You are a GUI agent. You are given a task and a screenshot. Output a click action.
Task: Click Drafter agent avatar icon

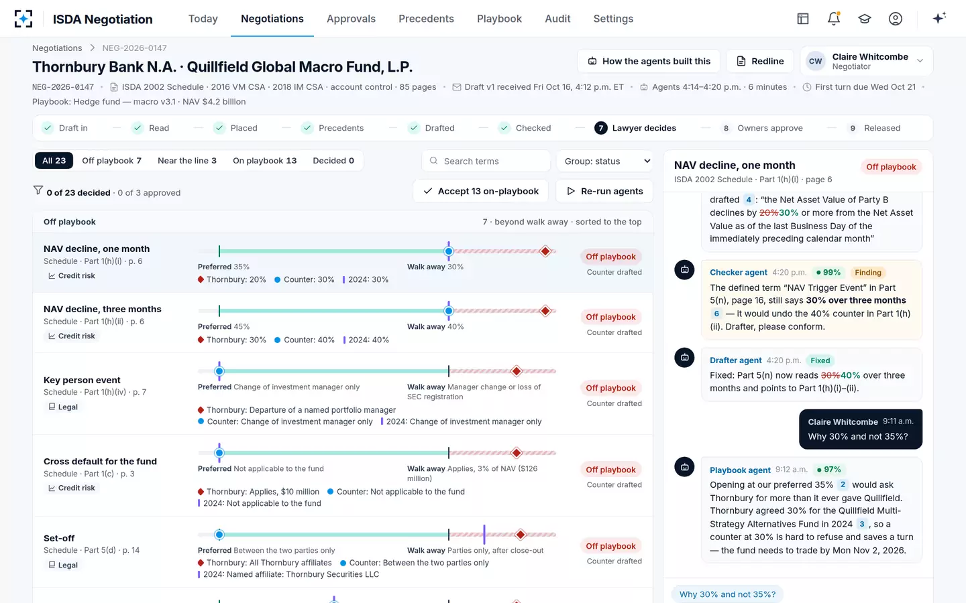click(x=684, y=358)
